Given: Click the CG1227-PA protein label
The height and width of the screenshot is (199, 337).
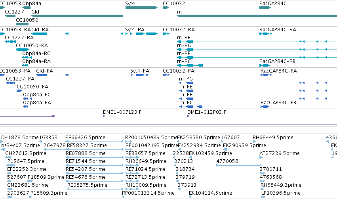Looking at the screenshot, I should [x=20, y=79].
